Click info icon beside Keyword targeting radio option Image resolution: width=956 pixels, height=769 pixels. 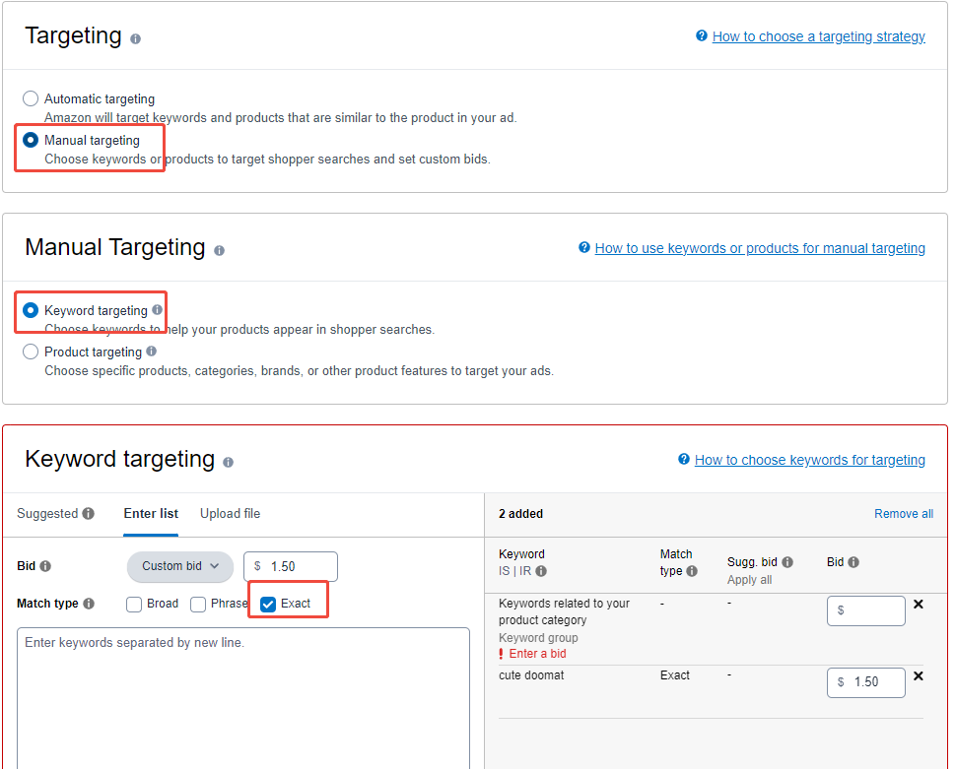(x=158, y=310)
